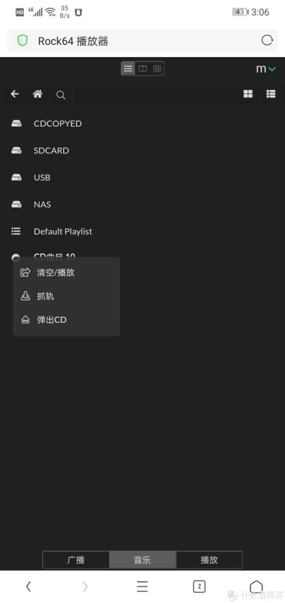285x603 pixels.
Task: Open the search magnifier icon
Action: [61, 95]
